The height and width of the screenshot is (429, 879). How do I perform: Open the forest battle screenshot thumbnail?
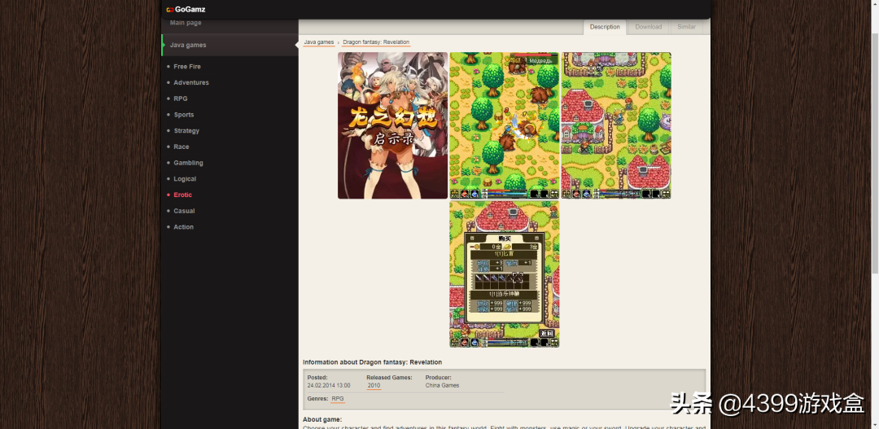(x=505, y=125)
